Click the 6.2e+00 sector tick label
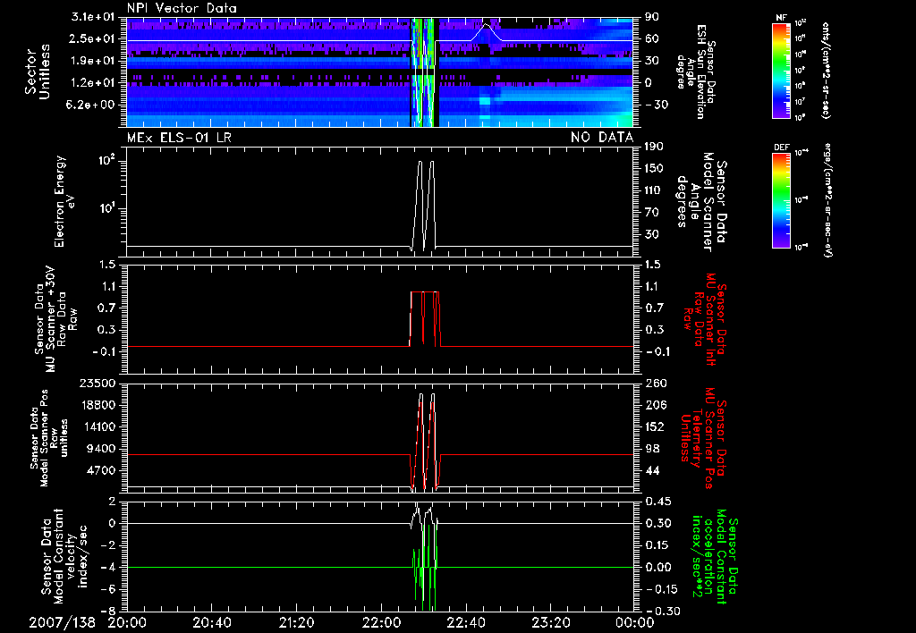 tap(91, 105)
